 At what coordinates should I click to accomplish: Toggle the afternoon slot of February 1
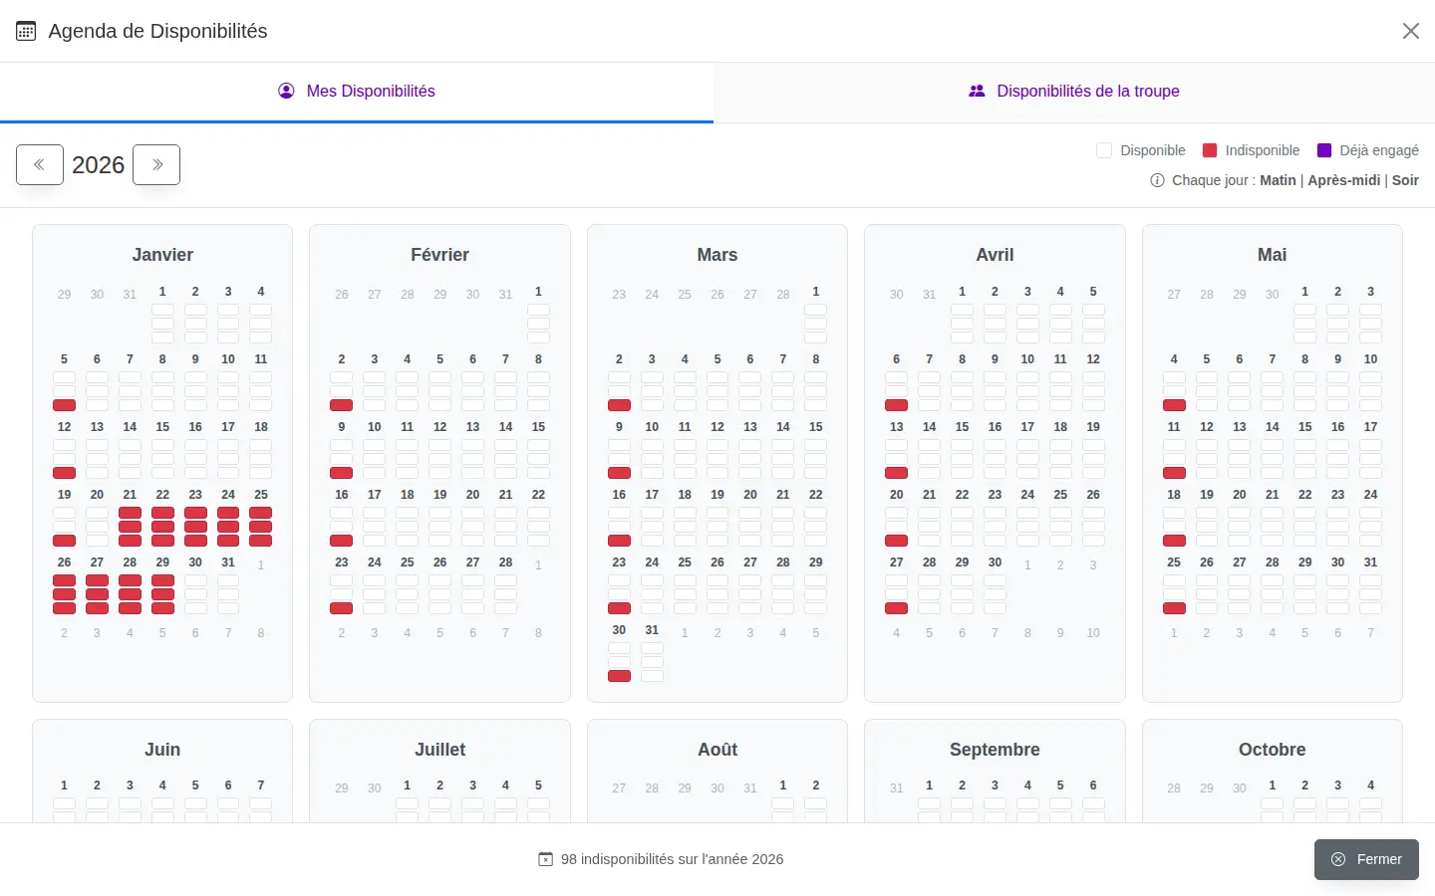click(x=538, y=324)
